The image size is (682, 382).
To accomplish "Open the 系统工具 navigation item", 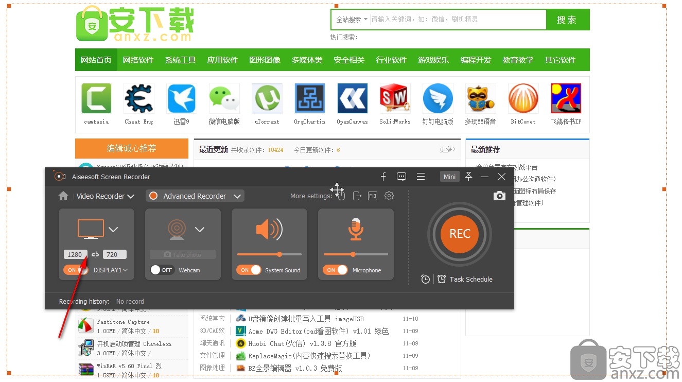I will (x=181, y=60).
